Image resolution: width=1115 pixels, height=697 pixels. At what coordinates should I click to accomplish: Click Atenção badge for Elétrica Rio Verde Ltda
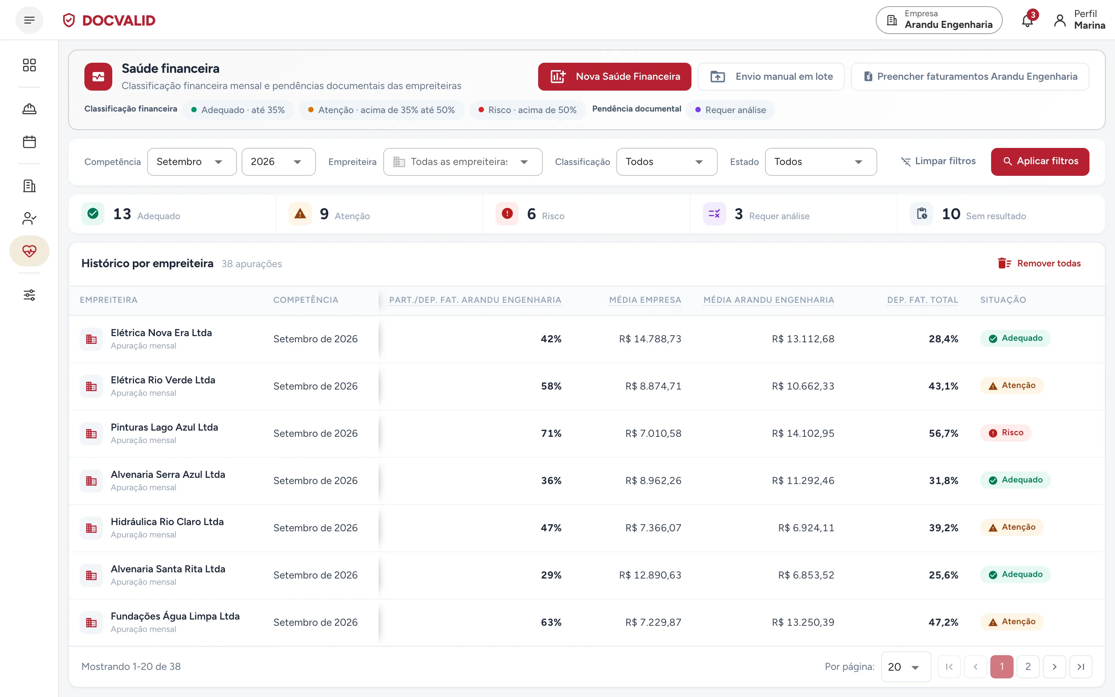1012,385
